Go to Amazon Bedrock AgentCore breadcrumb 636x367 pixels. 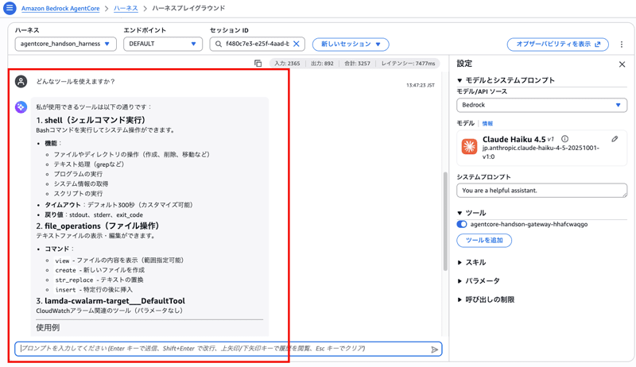60,8
